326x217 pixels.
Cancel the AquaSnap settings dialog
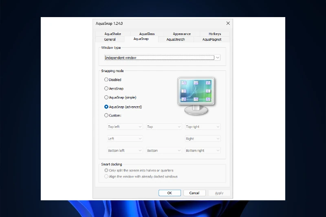click(x=194, y=193)
